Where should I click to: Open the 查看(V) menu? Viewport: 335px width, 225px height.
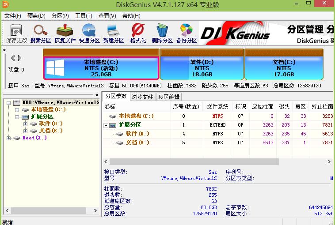pos(107,16)
